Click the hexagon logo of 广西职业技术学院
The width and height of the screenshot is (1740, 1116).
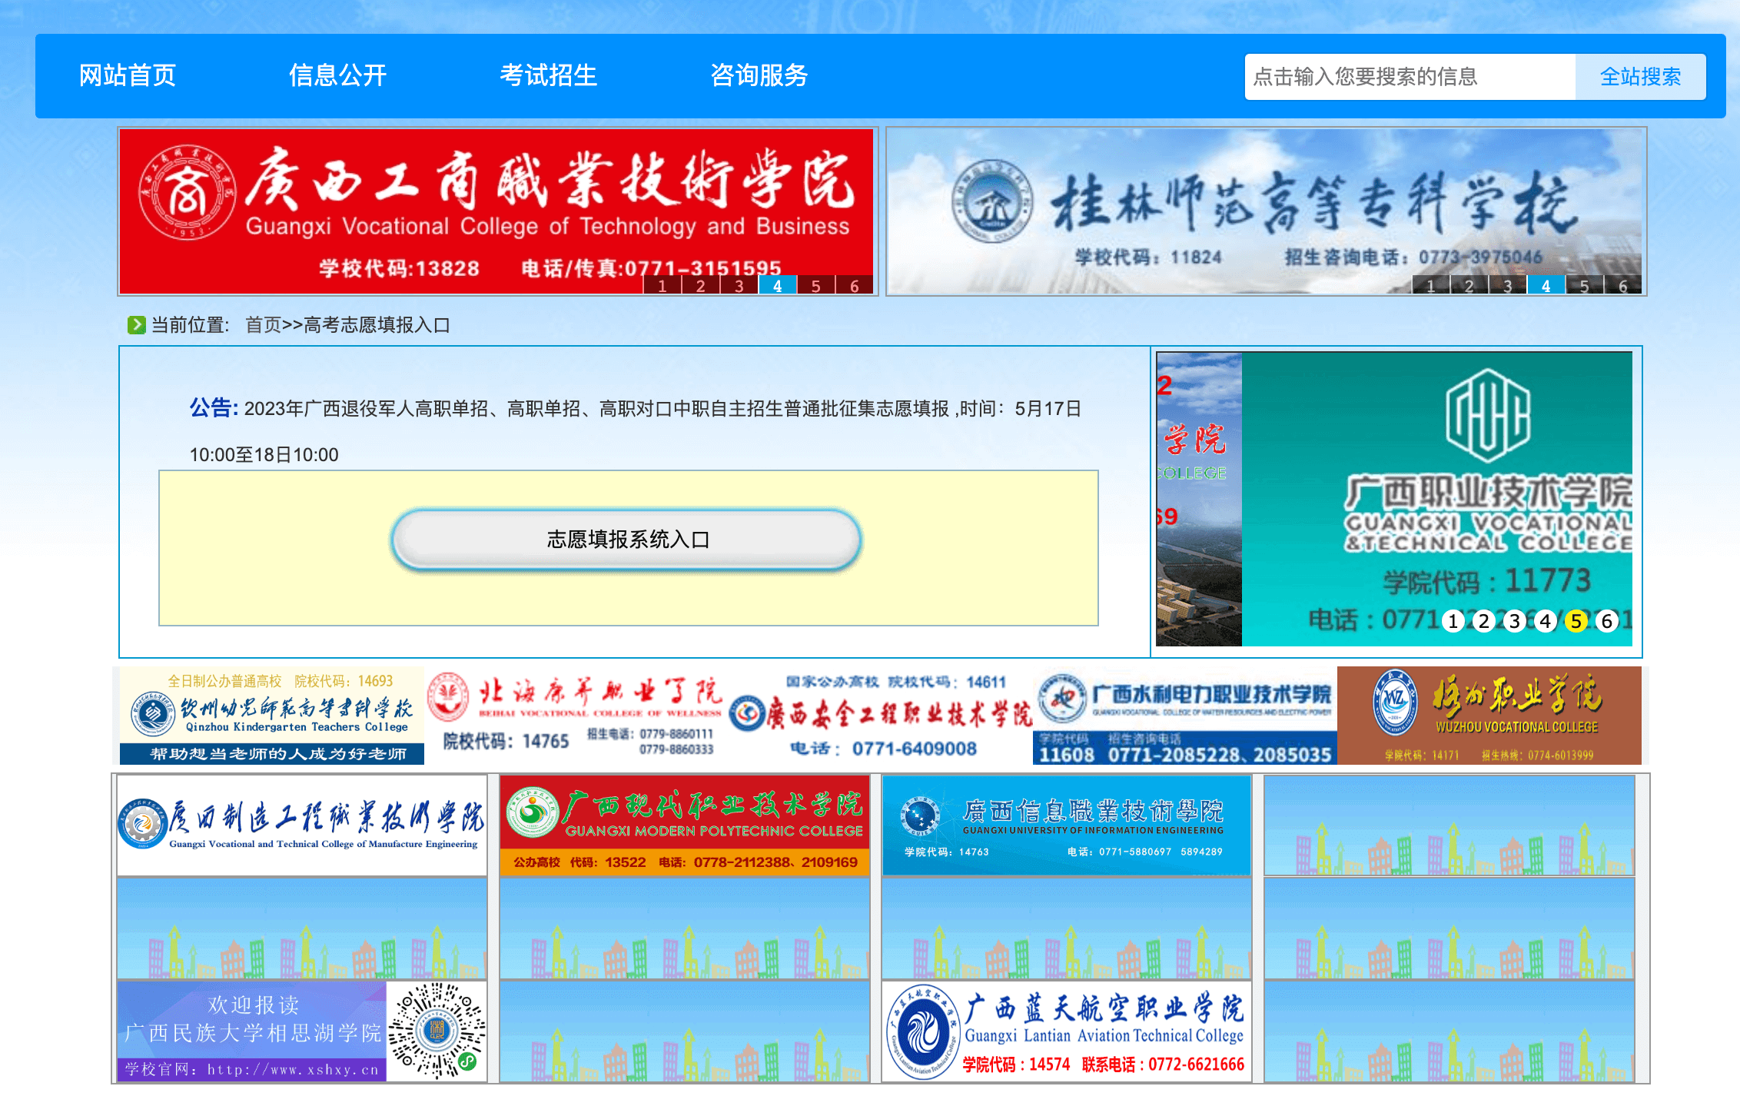(x=1489, y=415)
